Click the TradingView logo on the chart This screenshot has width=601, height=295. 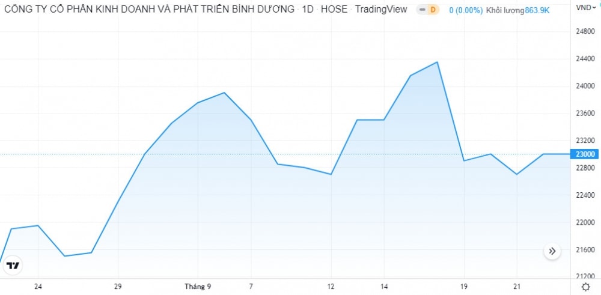point(13,265)
